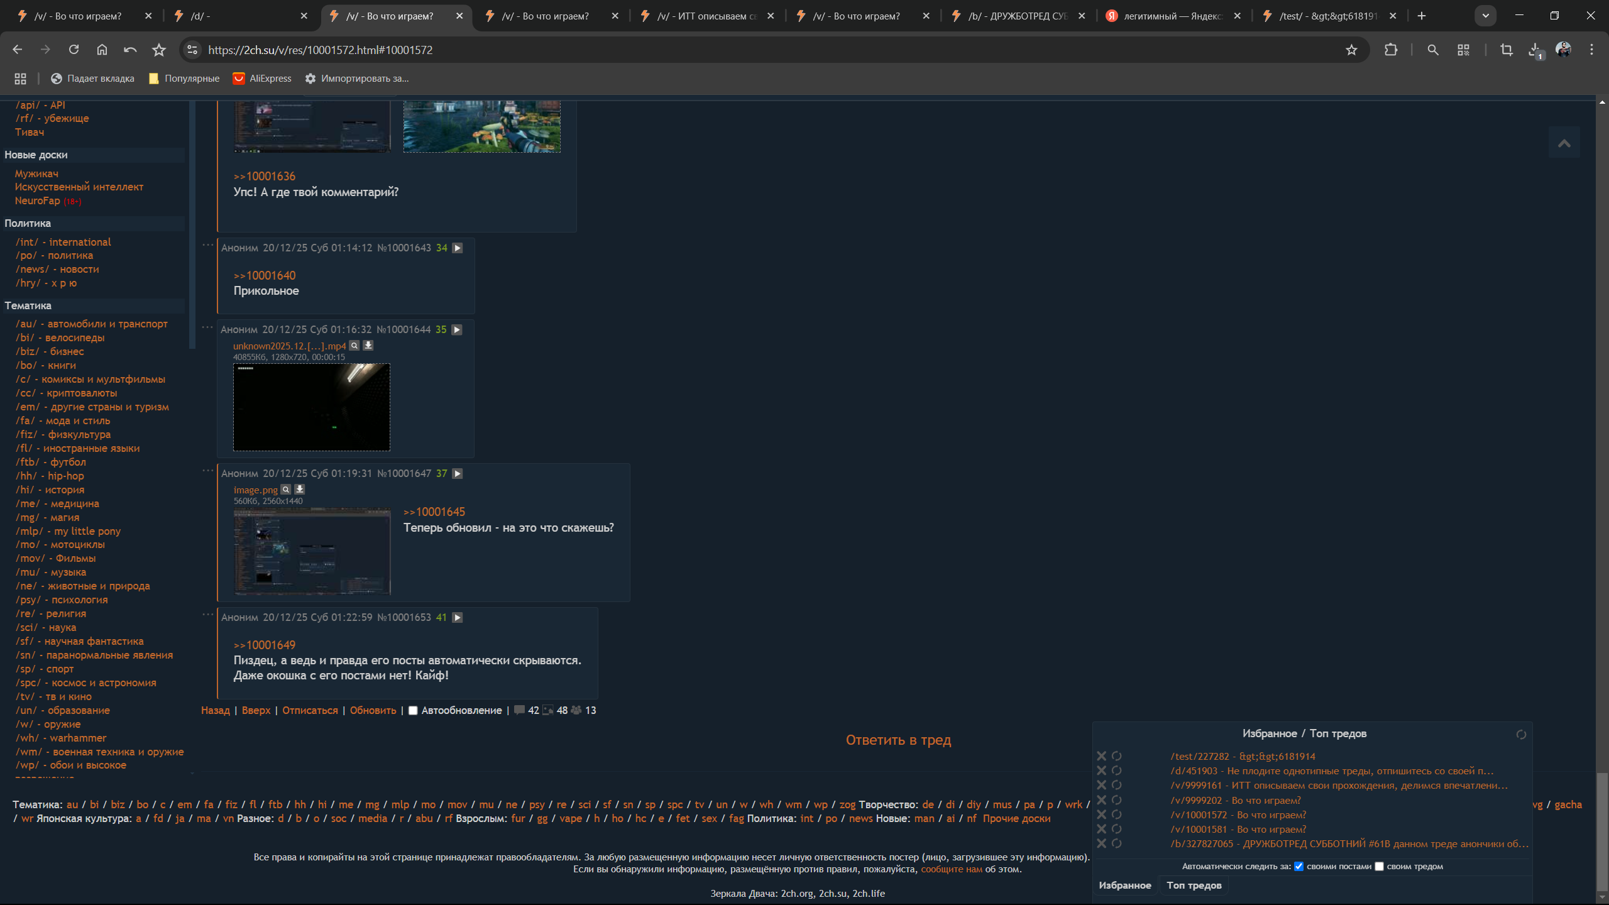
Task: Click the refresh icon in Избранное header
Action: pos(1521,734)
